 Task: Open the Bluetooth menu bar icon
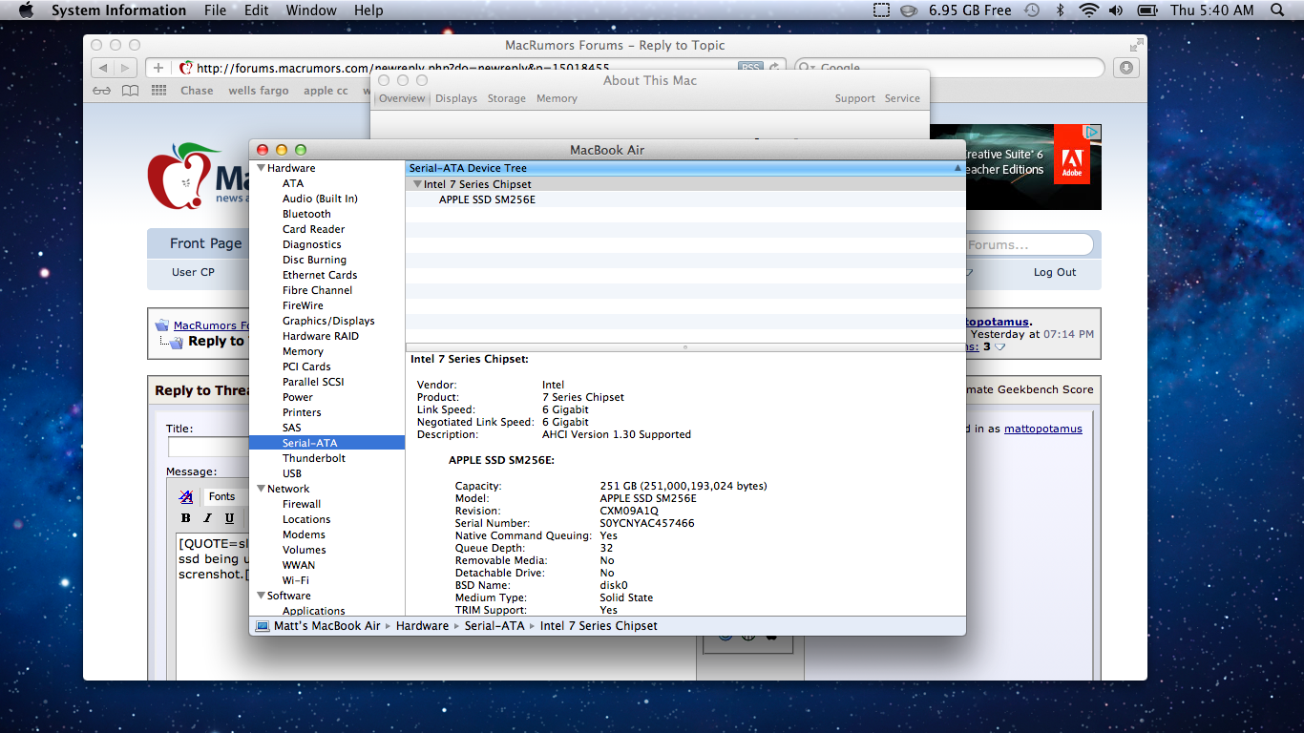point(1060,10)
